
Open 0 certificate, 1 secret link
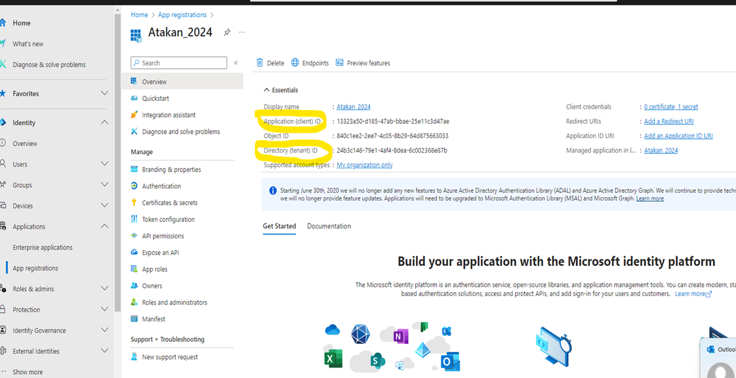coord(671,107)
